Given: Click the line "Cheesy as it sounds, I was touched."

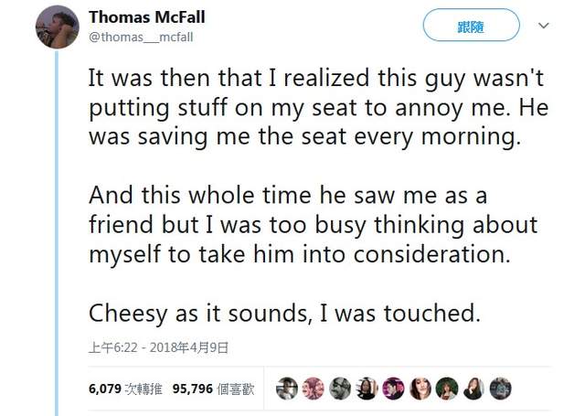Looking at the screenshot, I should 284,313.
